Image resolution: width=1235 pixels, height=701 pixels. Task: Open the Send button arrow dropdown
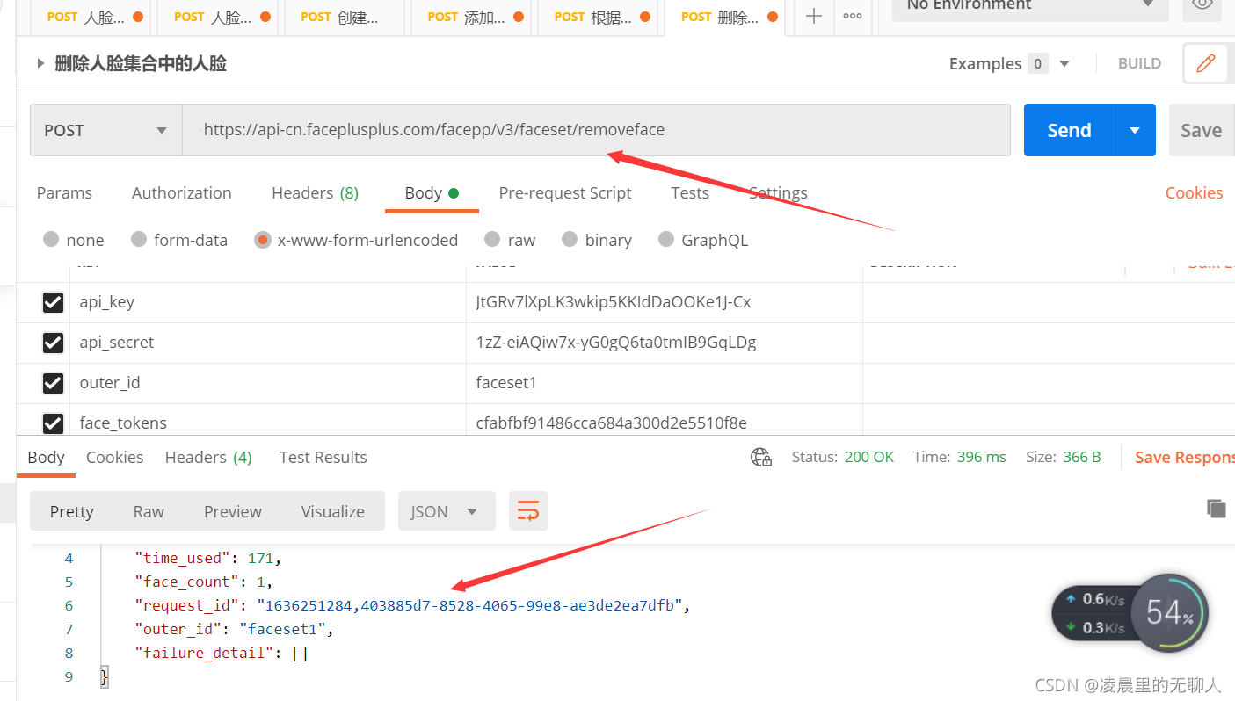tap(1135, 130)
